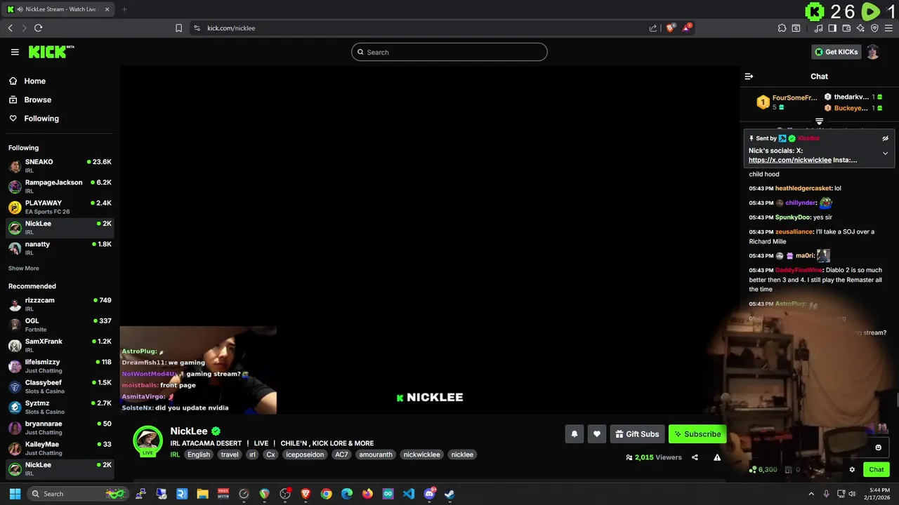Open PLAYAWAY's EA Sports FC 26 stream

60,207
